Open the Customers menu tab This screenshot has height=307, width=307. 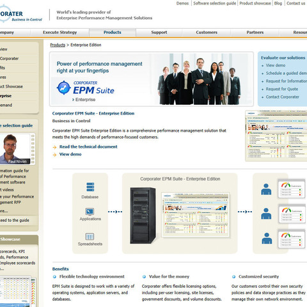click(x=207, y=33)
